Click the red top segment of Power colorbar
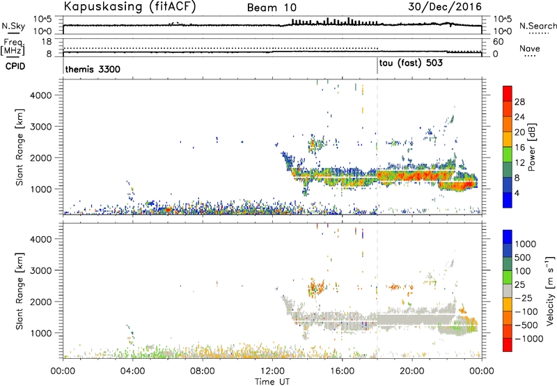Screen dimensions: 557x386 click(x=508, y=93)
